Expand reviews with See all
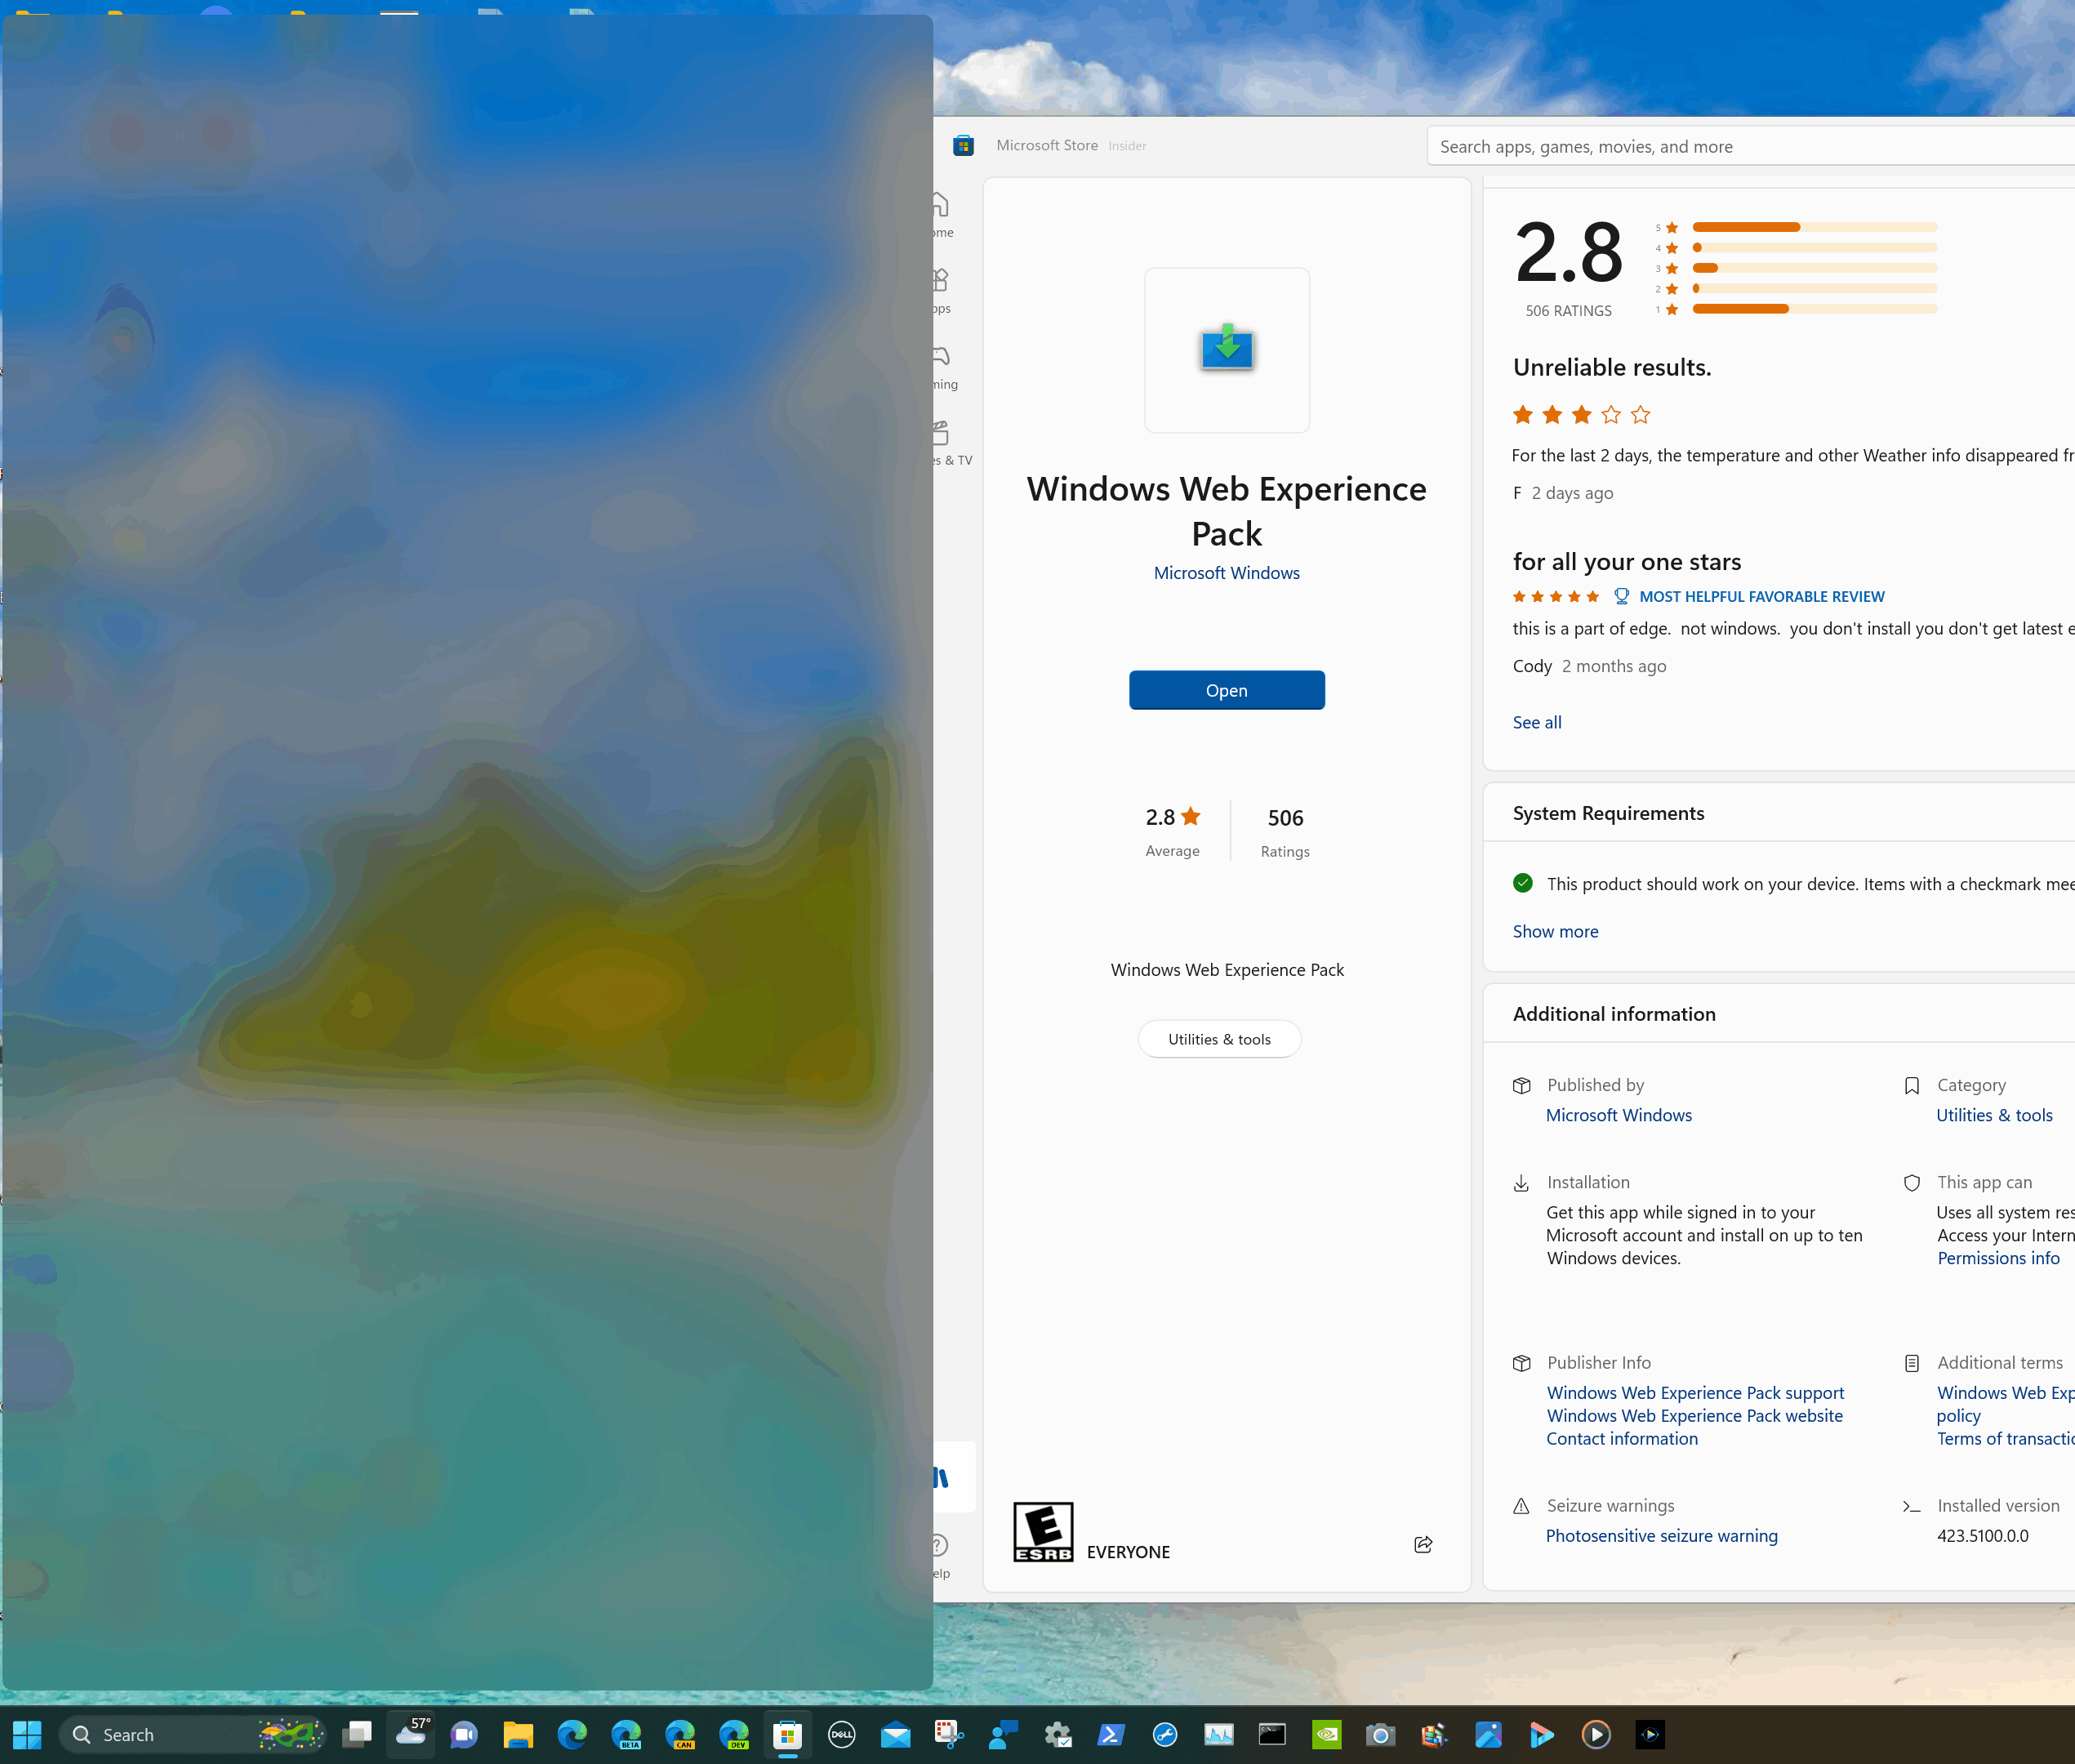Screen dimensions: 2075x1764 [x=1536, y=722]
